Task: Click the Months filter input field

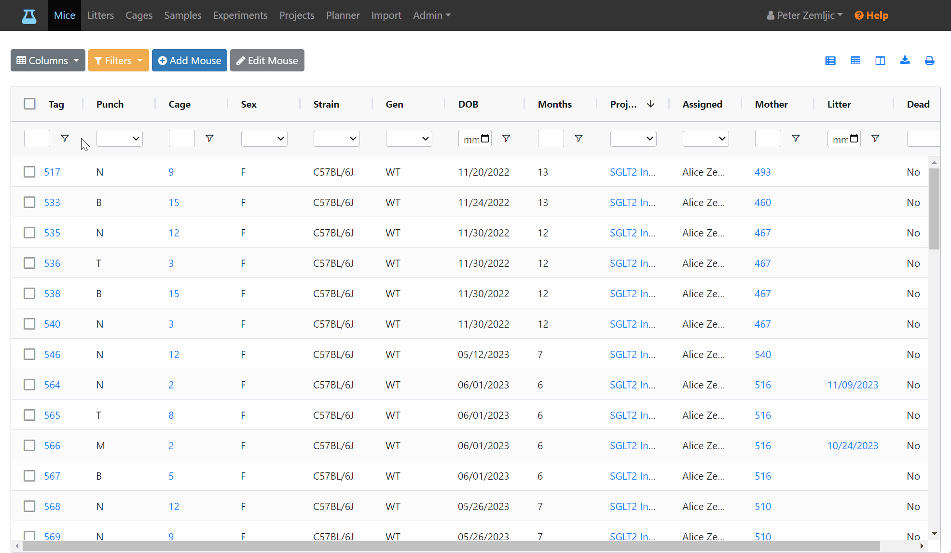Action: pos(551,138)
